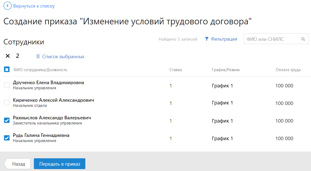Screen dimensions: 311x171
Task: Click the selected count number 2
Action: point(18,56)
